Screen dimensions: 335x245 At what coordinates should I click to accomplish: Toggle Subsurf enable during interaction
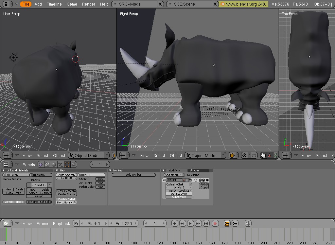pyautogui.click(x=187, y=180)
